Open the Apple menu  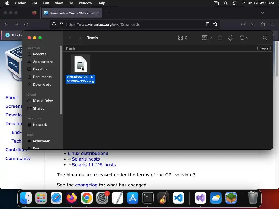[x=7, y=3]
